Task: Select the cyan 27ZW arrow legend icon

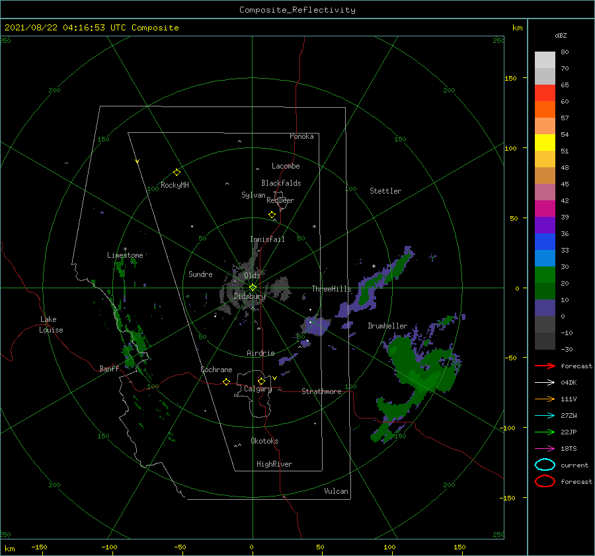Action: pyautogui.click(x=545, y=416)
